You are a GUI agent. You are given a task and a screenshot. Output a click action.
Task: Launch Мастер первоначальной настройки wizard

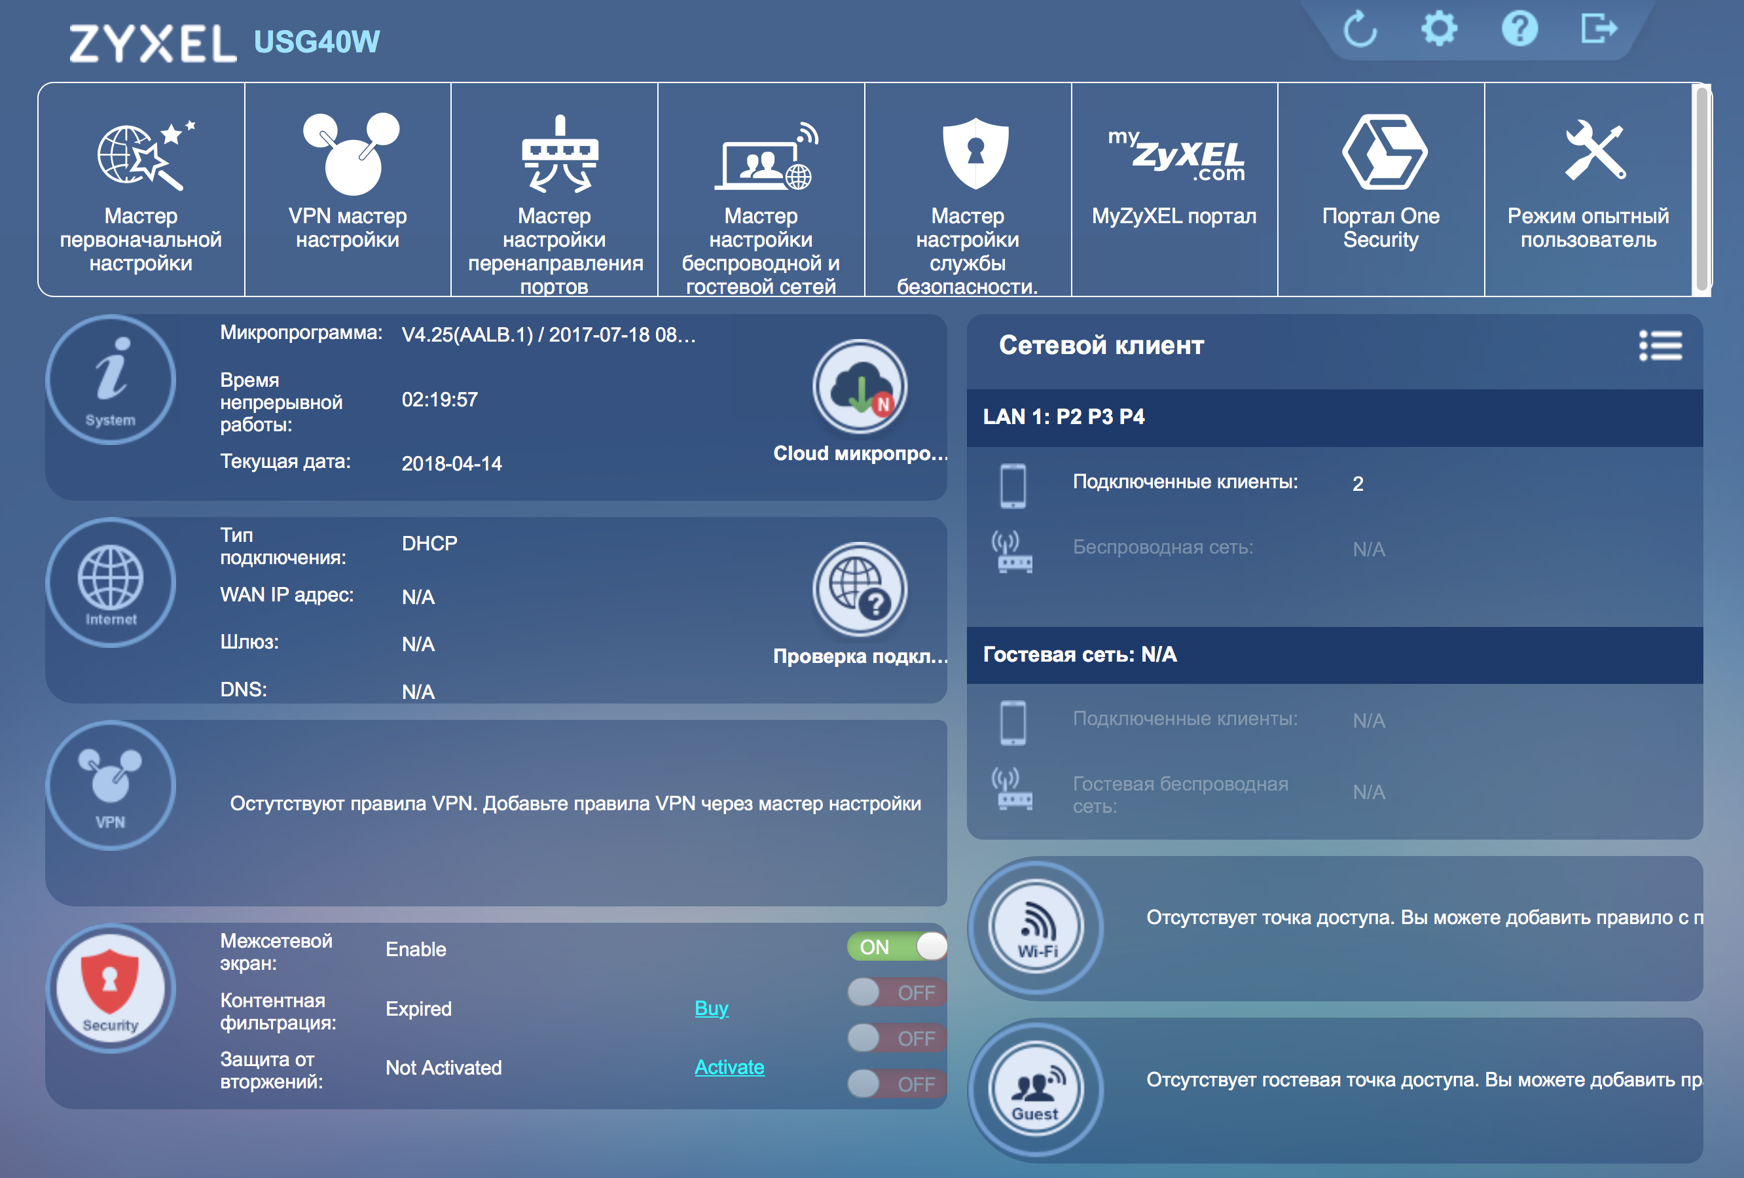tap(141, 190)
